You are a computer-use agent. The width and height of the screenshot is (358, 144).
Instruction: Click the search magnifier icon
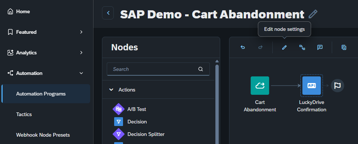[x=201, y=69]
